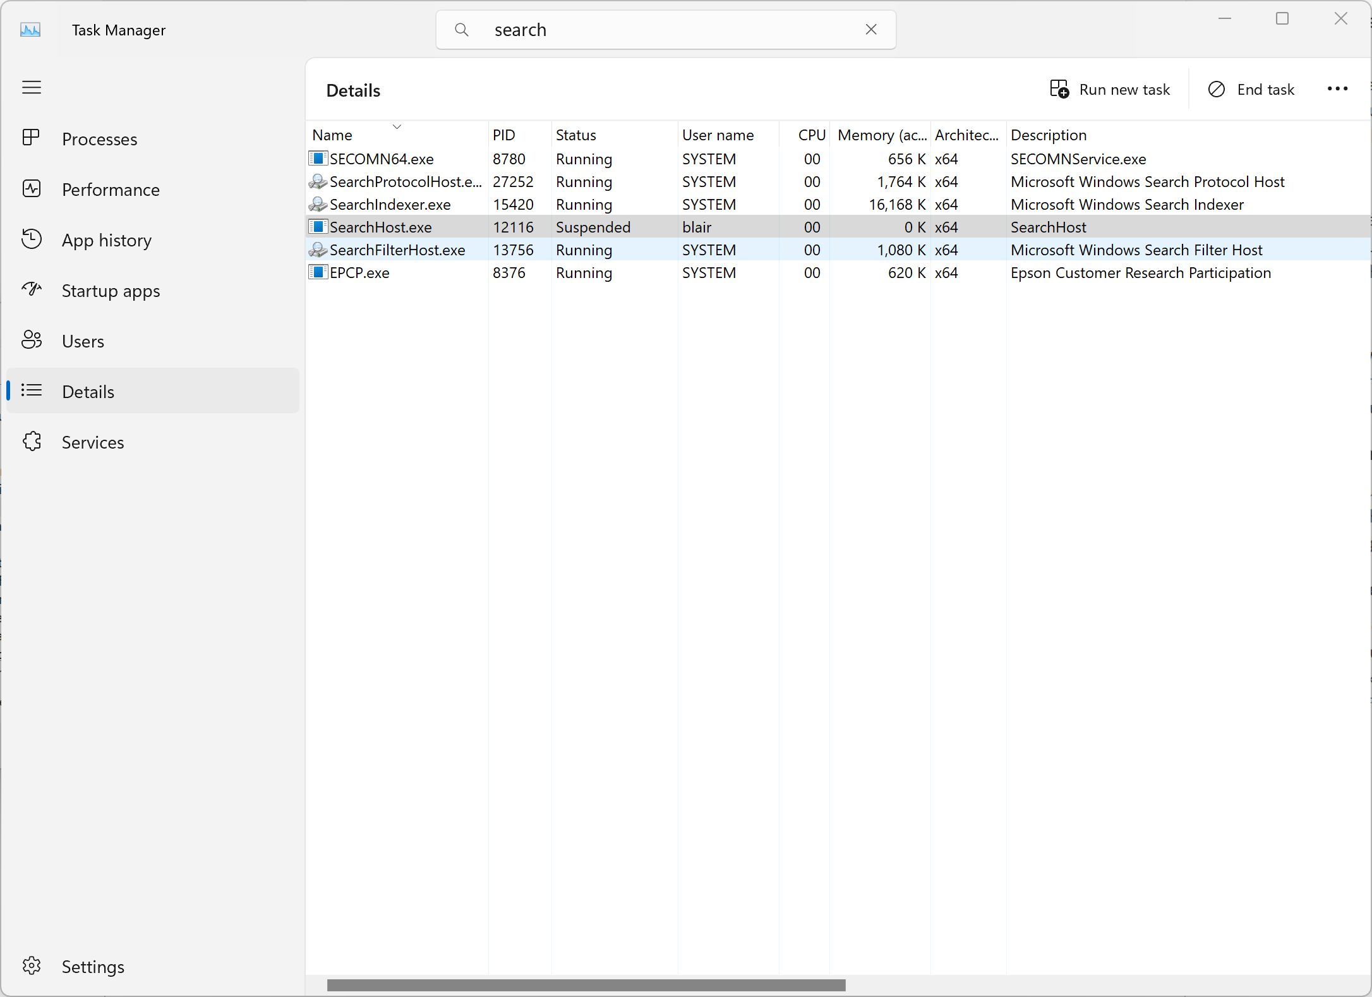Collapse the sidebar with the hamburger menu
1372x997 pixels.
(x=32, y=87)
